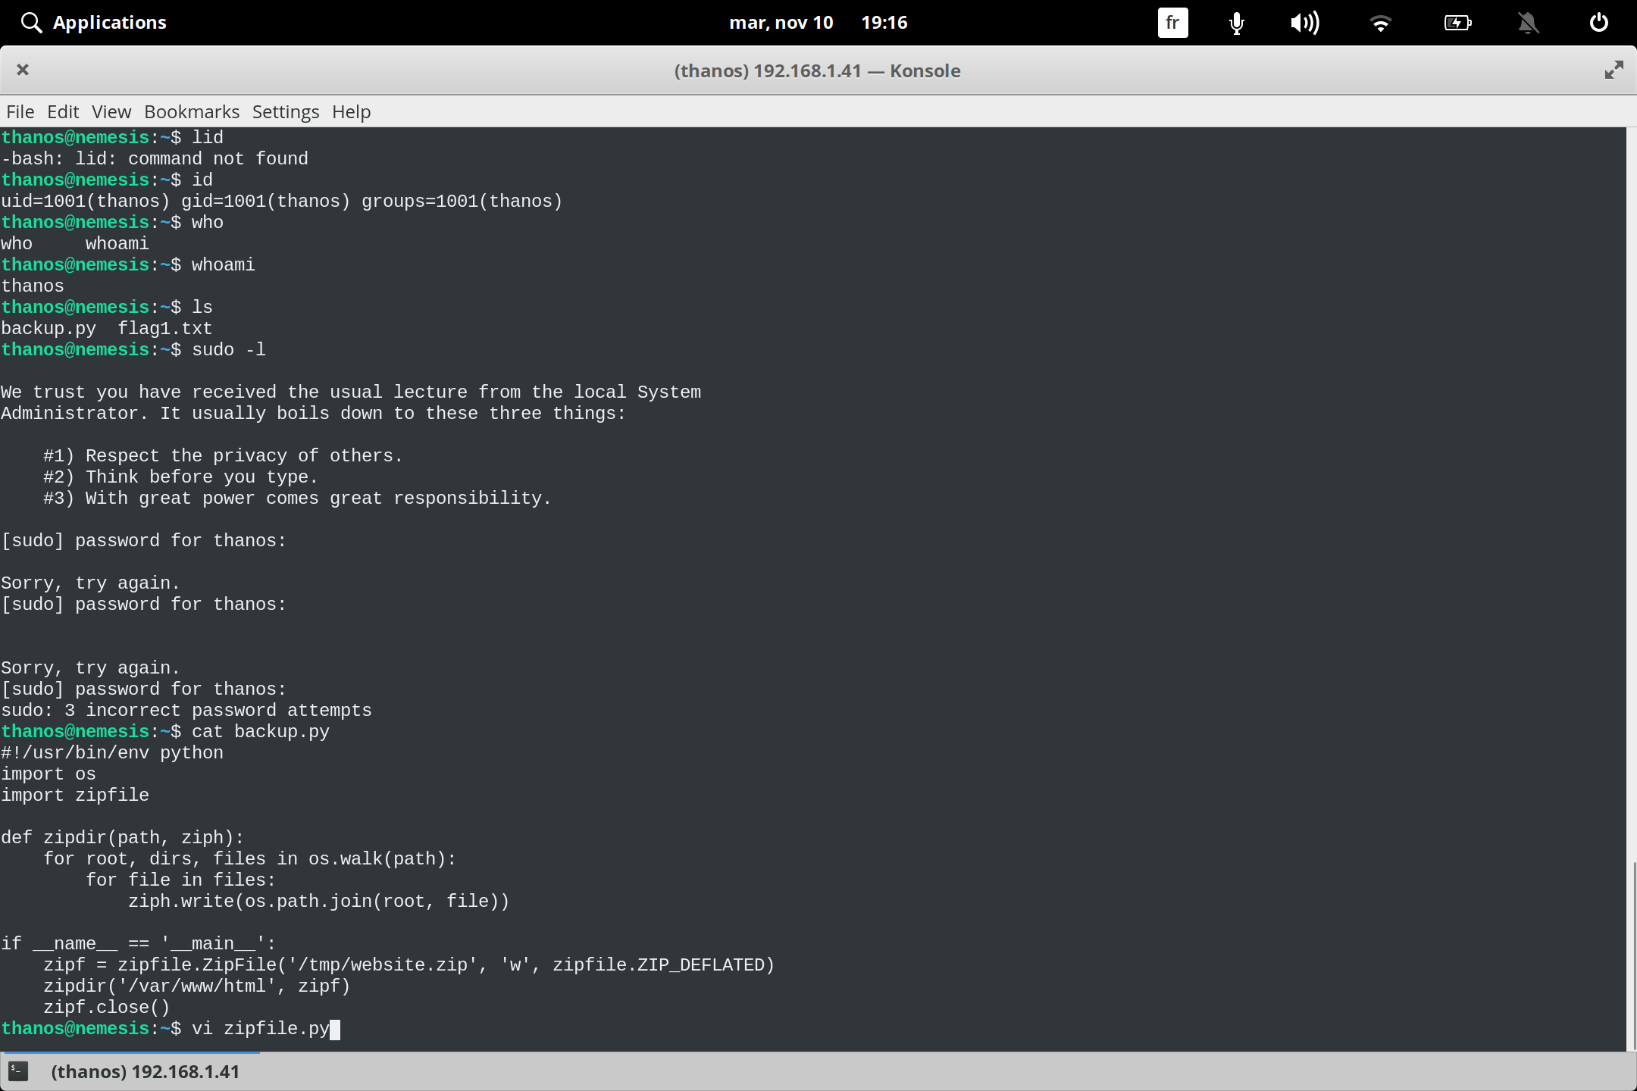Select the (thanos) 192.168.1.41 session tab
1637x1091 pixels.
(x=146, y=1071)
